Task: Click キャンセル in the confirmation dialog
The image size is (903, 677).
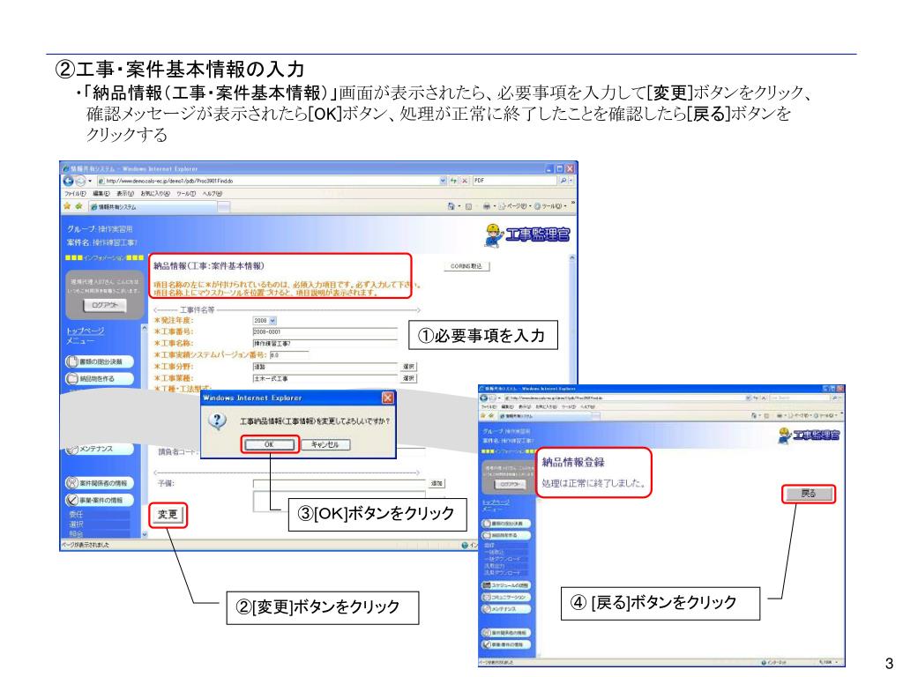Action: tap(325, 444)
